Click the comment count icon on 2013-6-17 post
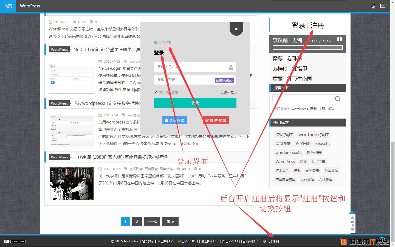Viewport: 395px width, 247px height. point(195,169)
